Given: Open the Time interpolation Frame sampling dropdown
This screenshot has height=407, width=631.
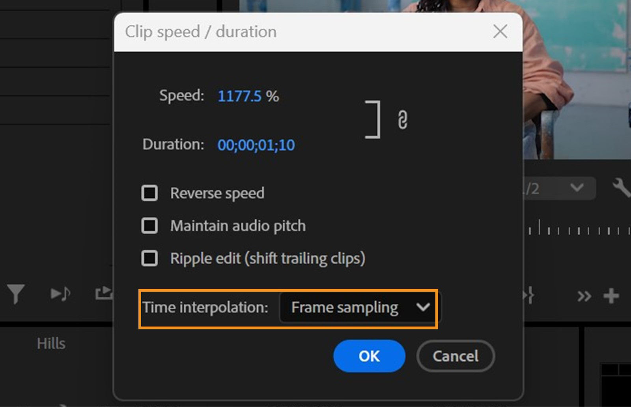Looking at the screenshot, I should (x=360, y=307).
